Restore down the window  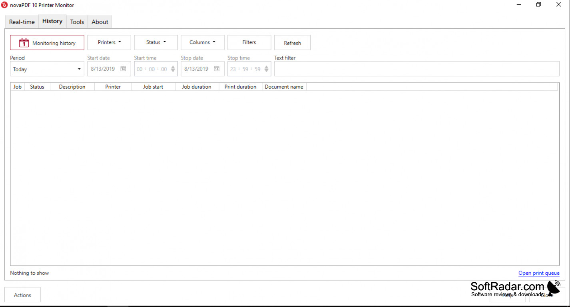click(x=538, y=5)
